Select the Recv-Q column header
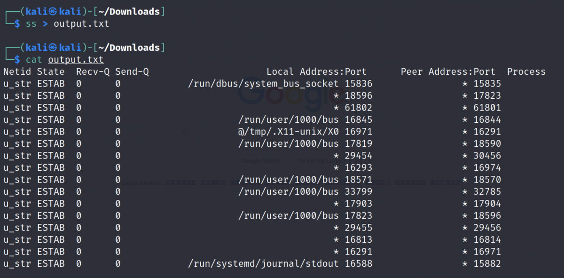 tap(93, 72)
